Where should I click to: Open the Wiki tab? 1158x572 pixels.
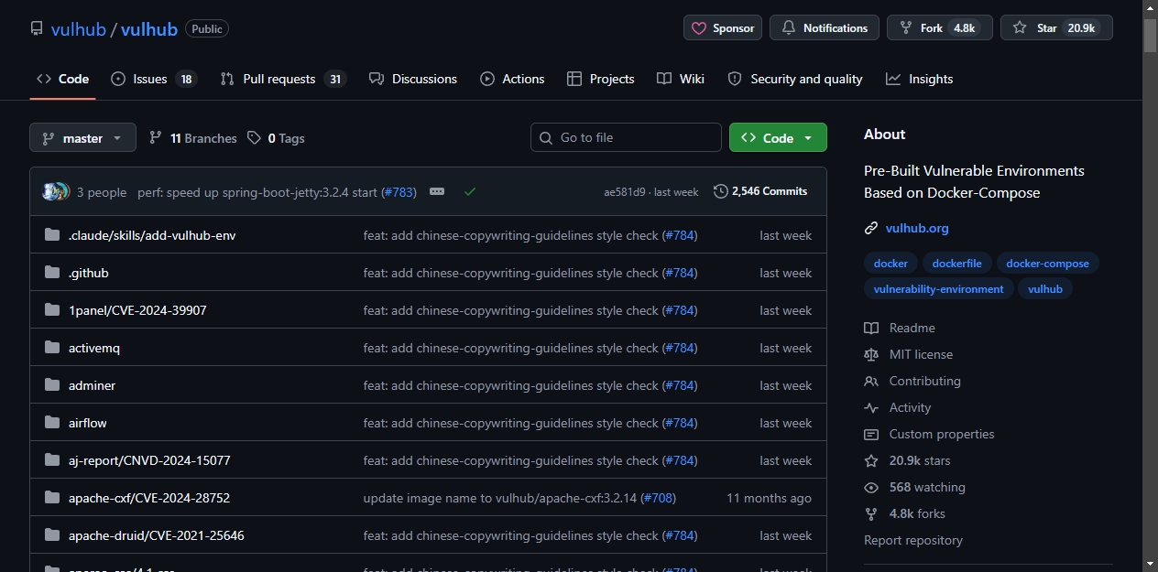pos(681,79)
